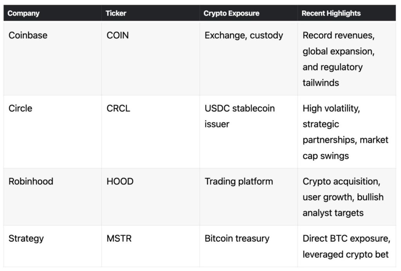Select the Robinhood company cell
The width and height of the screenshot is (401, 271).
pos(31,181)
